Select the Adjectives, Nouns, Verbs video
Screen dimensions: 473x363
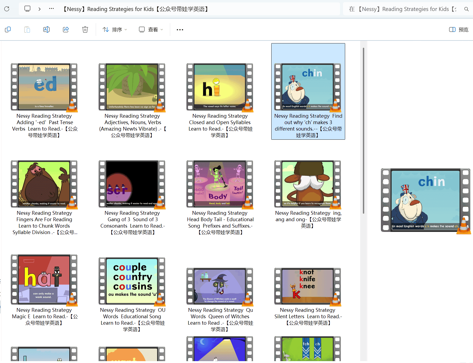point(132,87)
